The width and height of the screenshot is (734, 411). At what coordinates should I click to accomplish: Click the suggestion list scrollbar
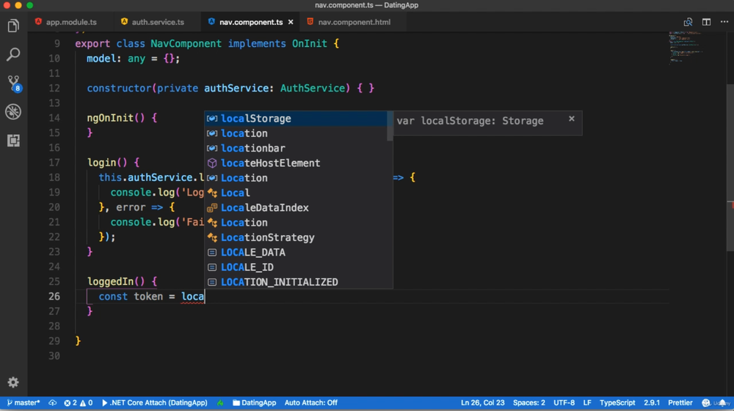[x=390, y=126]
